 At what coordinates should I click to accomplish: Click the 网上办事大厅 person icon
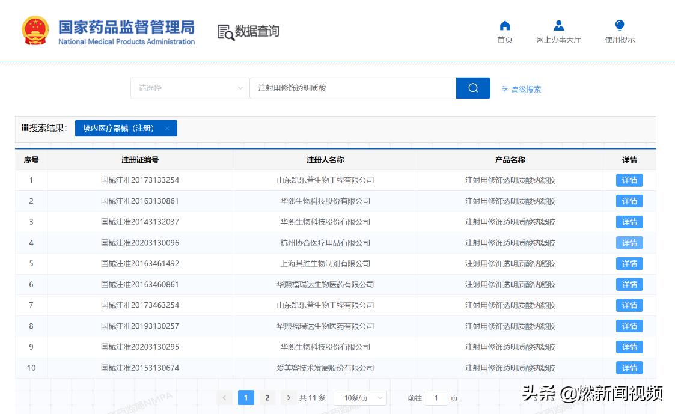tap(559, 26)
